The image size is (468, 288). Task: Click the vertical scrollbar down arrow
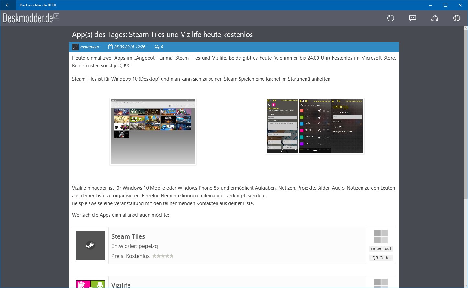pyautogui.click(x=465, y=285)
